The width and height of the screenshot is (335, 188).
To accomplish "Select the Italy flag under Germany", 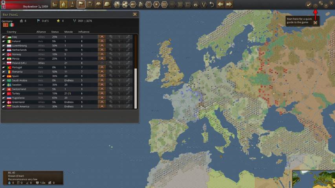I will 12,25.
